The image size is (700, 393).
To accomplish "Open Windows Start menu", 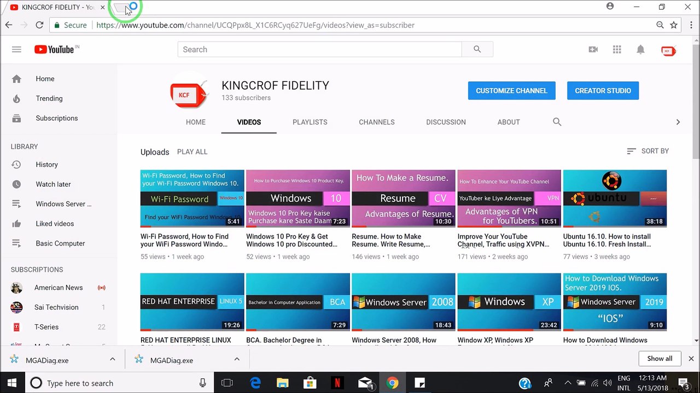I will click(x=12, y=383).
